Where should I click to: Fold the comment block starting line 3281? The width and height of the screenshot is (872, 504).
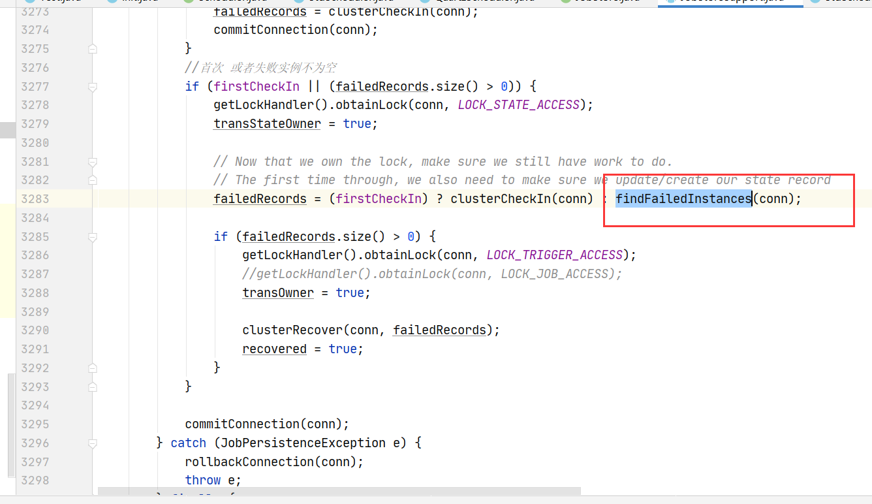click(x=93, y=161)
